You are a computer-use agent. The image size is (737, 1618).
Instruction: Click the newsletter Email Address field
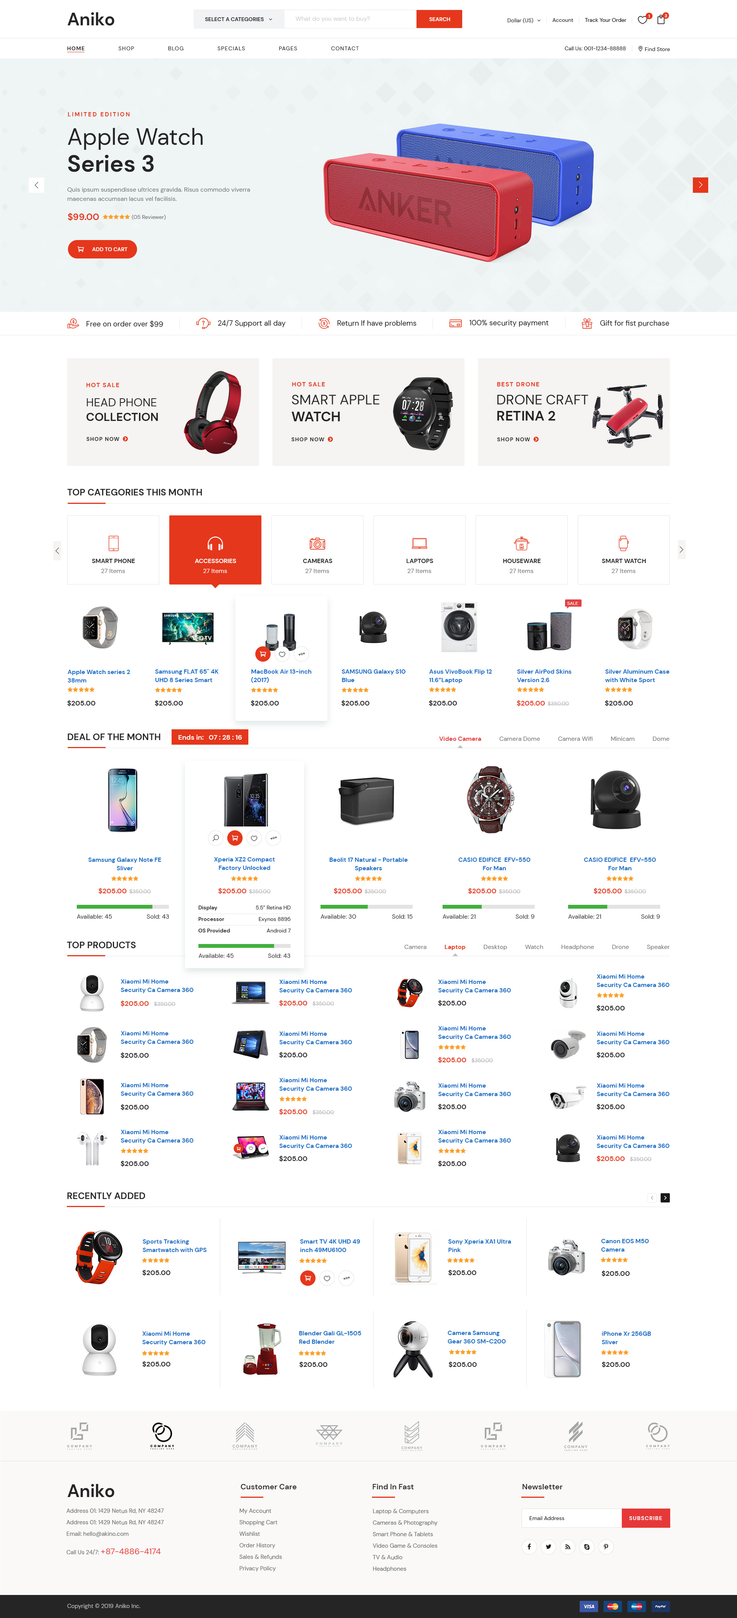pyautogui.click(x=571, y=1518)
